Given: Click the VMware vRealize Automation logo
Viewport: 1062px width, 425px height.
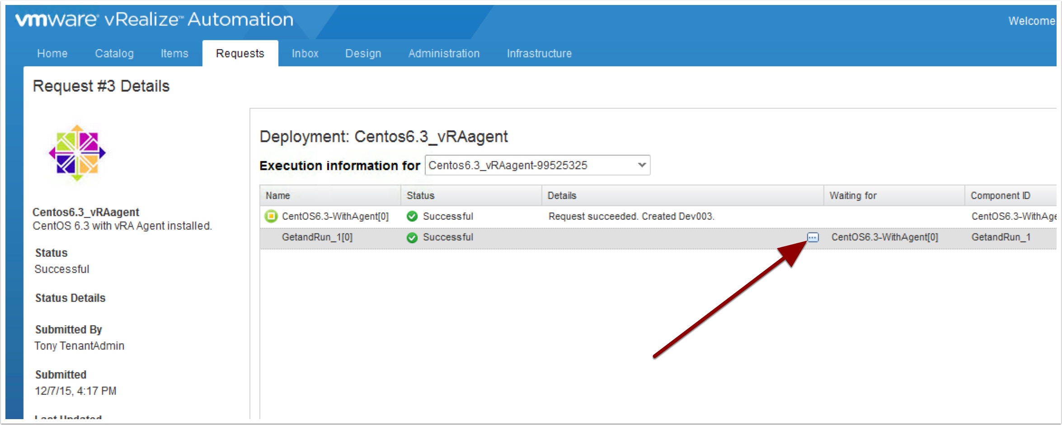Looking at the screenshot, I should click(154, 20).
